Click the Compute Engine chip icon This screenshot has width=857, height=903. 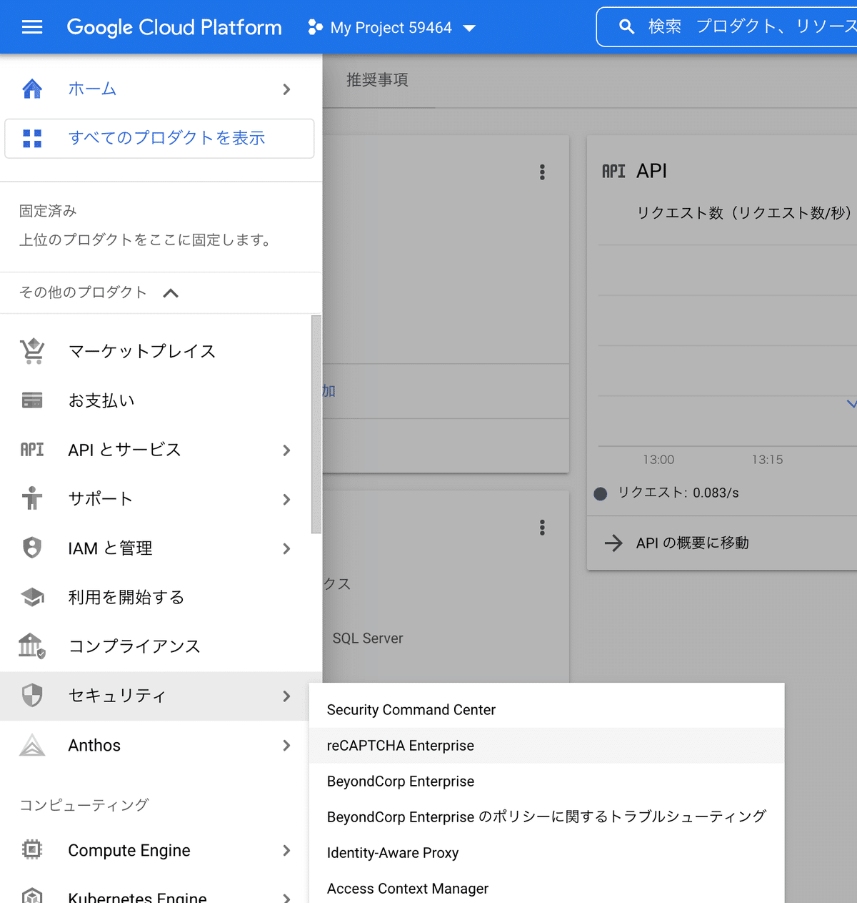32,849
